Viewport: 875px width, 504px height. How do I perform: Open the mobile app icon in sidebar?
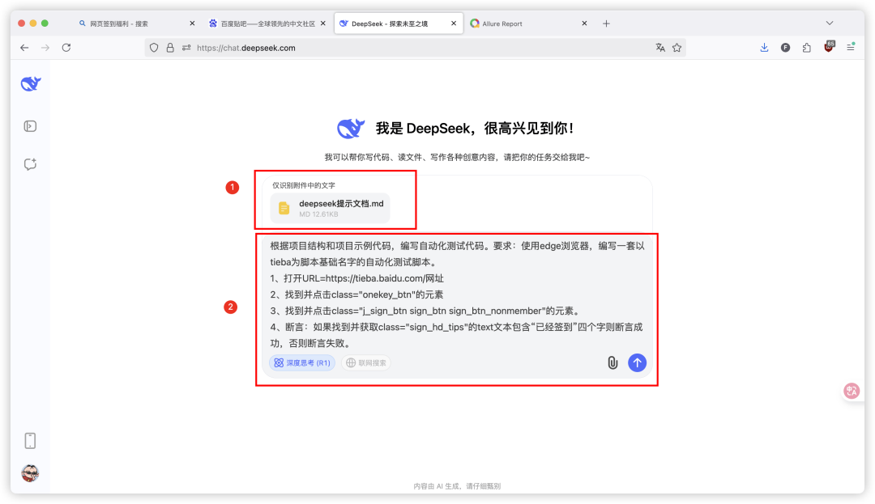click(x=30, y=440)
